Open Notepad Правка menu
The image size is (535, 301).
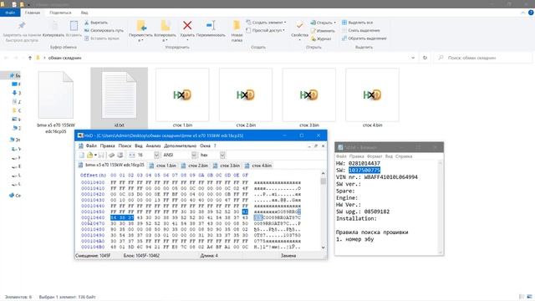coord(357,156)
